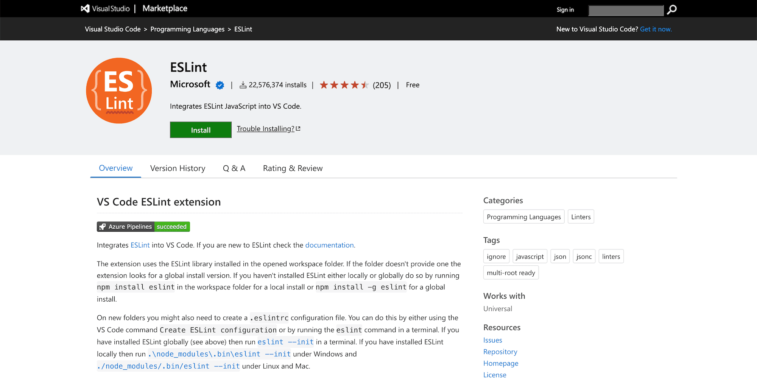
Task: Click the Create ESLint configuration command text
Action: [x=218, y=330]
